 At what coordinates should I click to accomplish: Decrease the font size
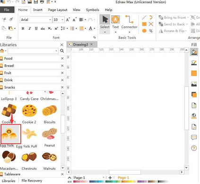(75, 20)
